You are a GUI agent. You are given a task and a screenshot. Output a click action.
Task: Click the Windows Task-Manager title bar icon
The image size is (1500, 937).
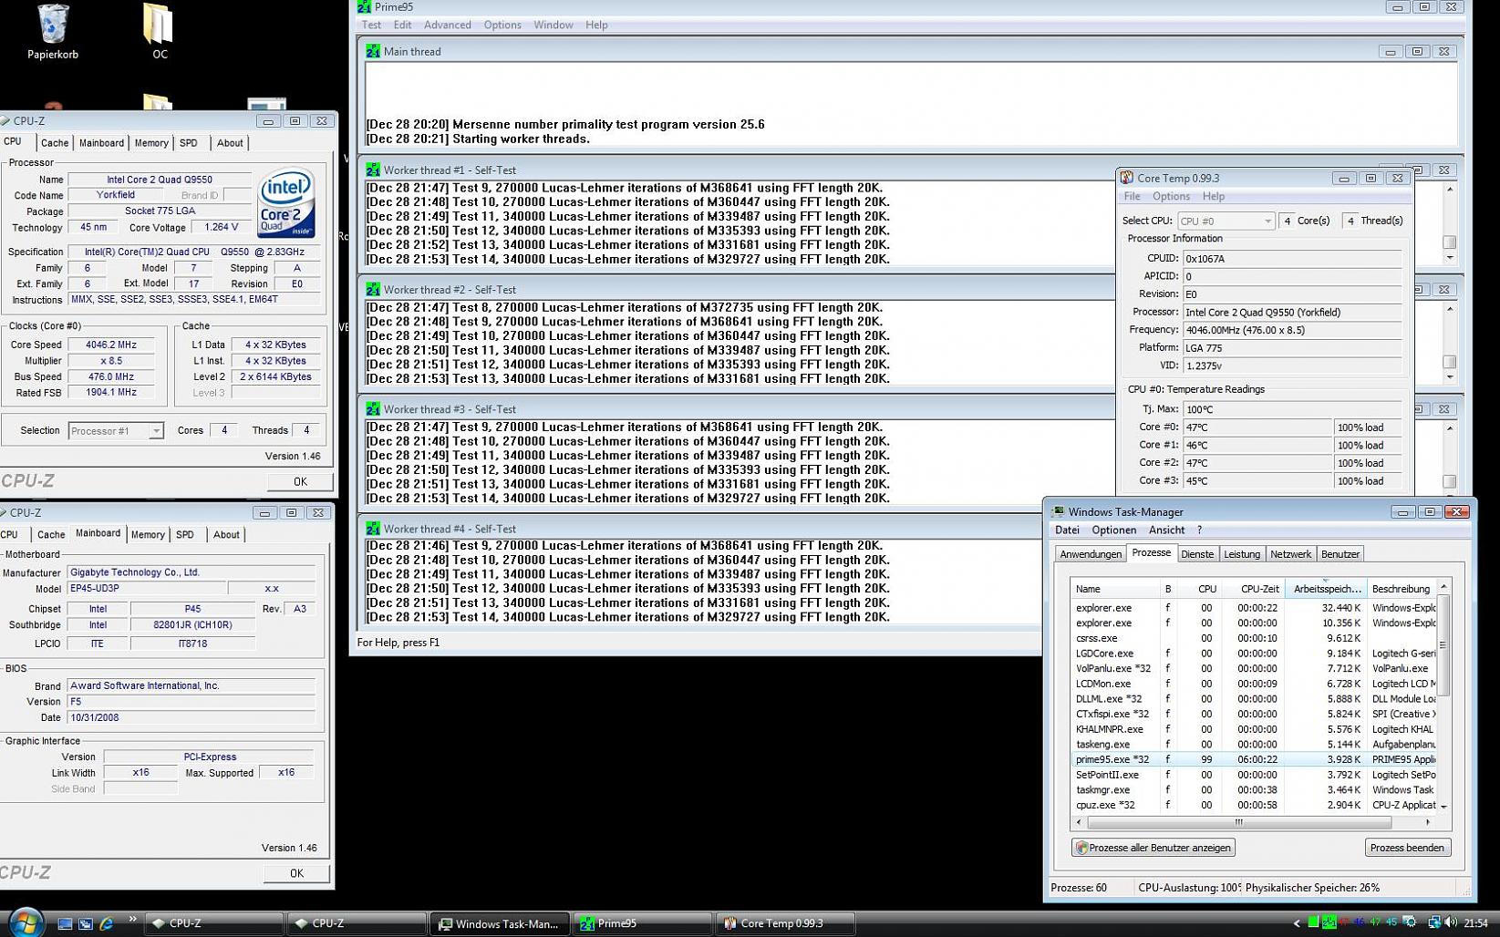click(1058, 511)
